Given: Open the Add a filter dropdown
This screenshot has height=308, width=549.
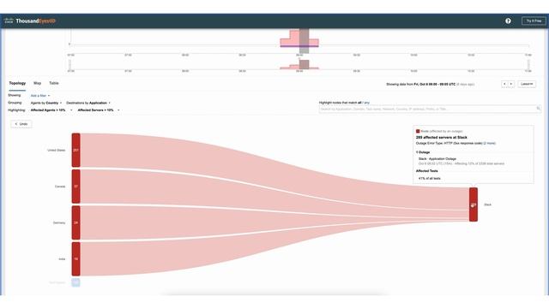Looking at the screenshot, I should pos(40,96).
